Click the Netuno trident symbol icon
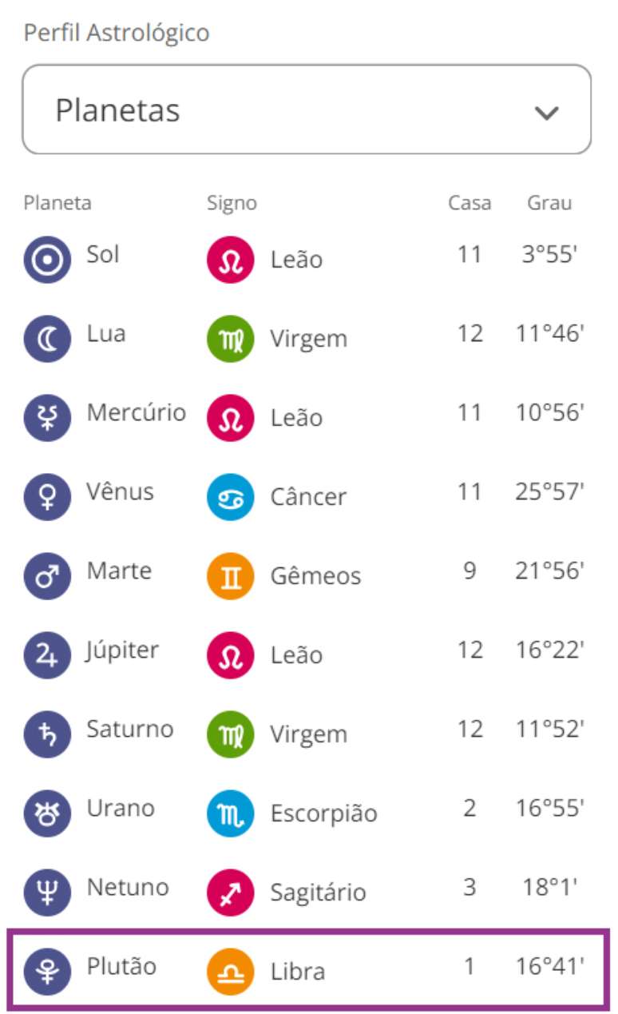The height and width of the screenshot is (1014, 618). pos(47,893)
